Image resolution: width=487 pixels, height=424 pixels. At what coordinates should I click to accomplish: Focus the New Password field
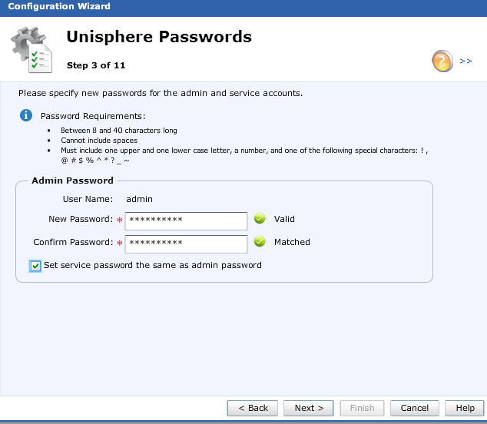(x=186, y=220)
